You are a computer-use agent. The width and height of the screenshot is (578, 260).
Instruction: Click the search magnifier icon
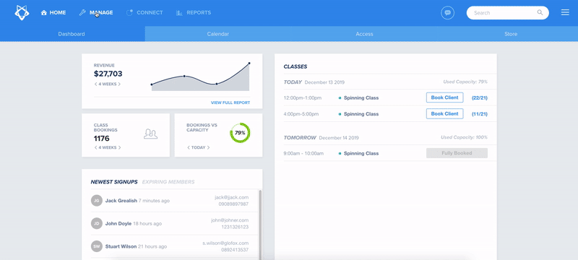(x=540, y=12)
